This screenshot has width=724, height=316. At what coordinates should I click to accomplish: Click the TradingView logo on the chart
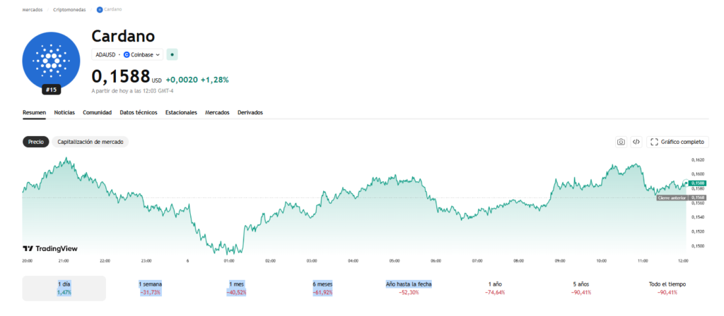tap(50, 249)
